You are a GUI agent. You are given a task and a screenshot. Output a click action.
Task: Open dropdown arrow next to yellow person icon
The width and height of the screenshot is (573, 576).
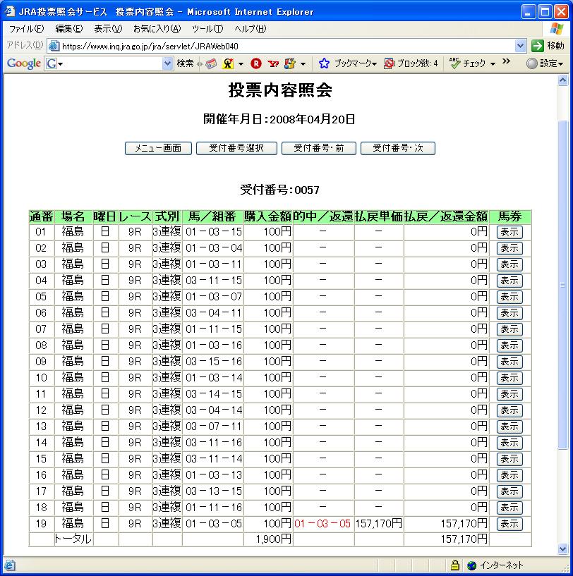[241, 64]
